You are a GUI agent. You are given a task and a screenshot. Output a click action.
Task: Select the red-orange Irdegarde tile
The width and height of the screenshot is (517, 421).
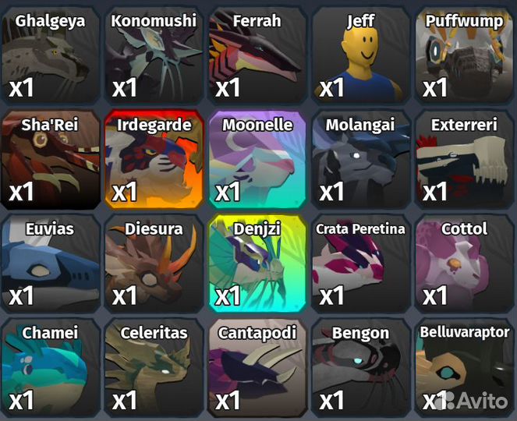[x=154, y=160]
